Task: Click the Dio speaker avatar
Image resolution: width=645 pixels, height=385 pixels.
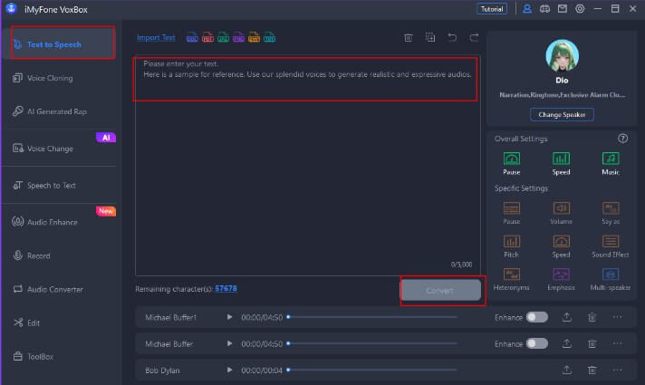Action: pyautogui.click(x=562, y=56)
